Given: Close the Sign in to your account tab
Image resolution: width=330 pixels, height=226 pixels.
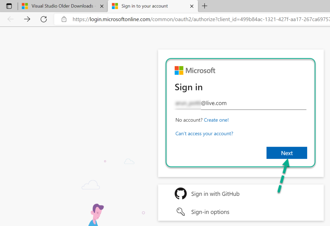Looking at the screenshot, I should click(x=192, y=6).
